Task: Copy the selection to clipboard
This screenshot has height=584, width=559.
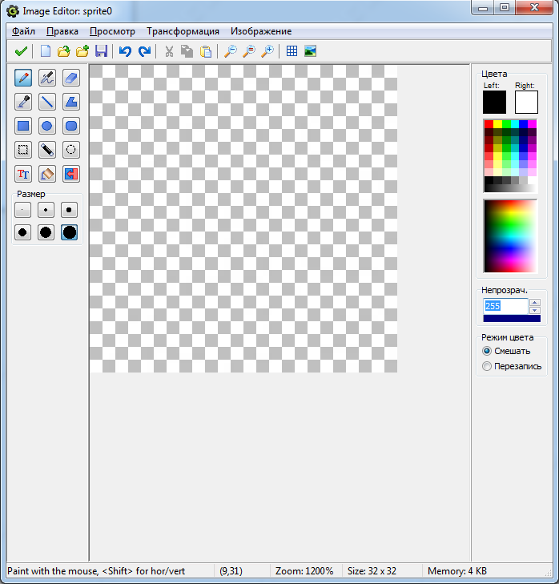Action: [187, 51]
